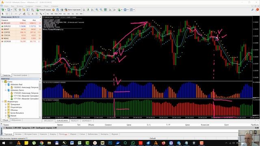Open the MetaEditor book icon
The height and width of the screenshot is (146, 260).
pos(53,10)
